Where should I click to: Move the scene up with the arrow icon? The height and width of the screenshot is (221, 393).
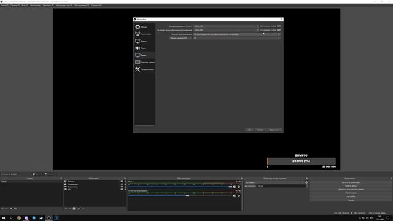pyautogui.click(x=11, y=209)
